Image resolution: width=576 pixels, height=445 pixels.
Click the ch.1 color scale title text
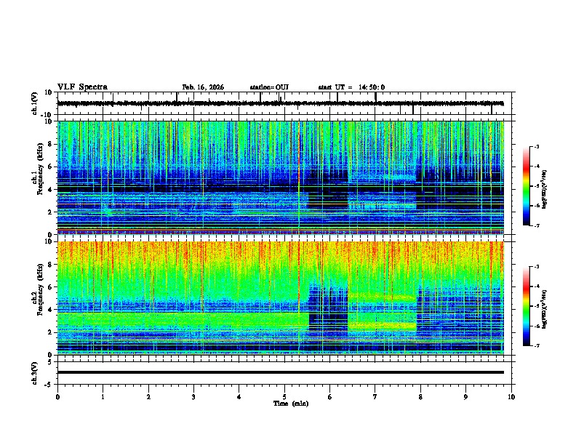pyautogui.click(x=545, y=189)
